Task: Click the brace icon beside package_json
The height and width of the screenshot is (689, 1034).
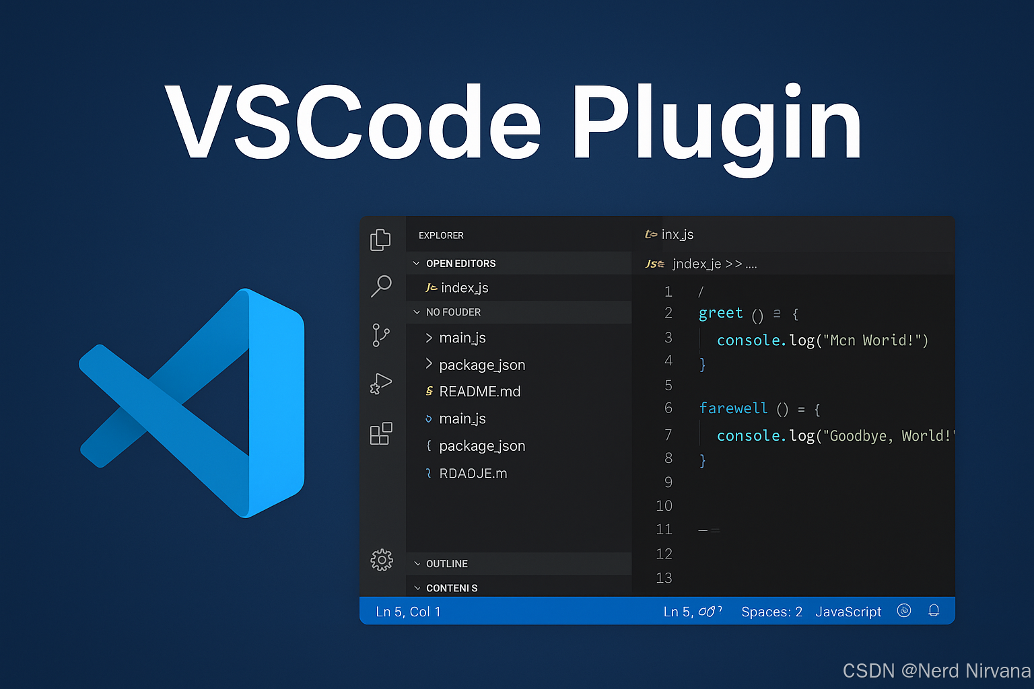Action: pos(429,445)
